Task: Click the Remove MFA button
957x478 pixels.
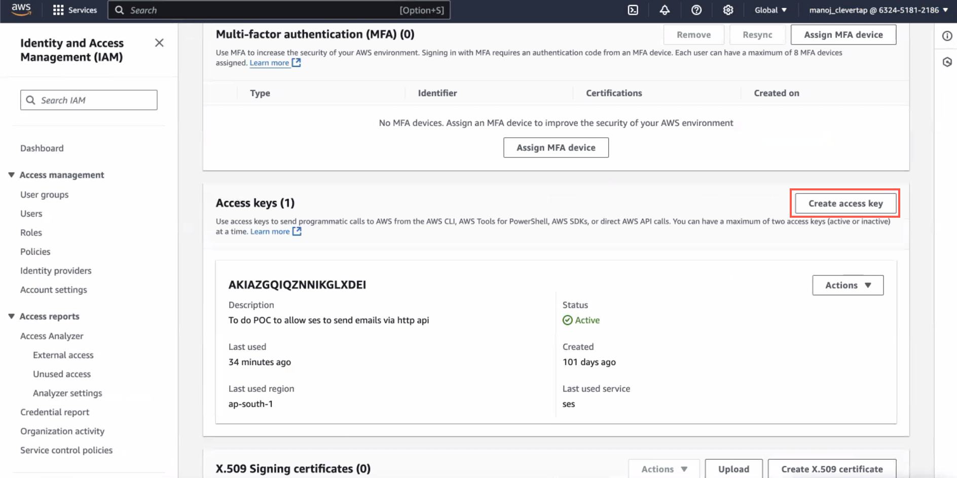Action: pos(694,34)
